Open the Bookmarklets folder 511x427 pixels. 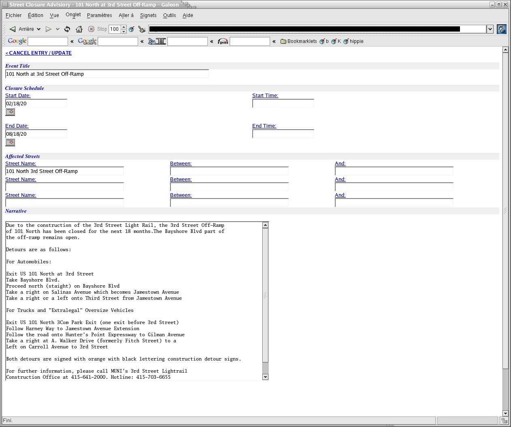(298, 41)
